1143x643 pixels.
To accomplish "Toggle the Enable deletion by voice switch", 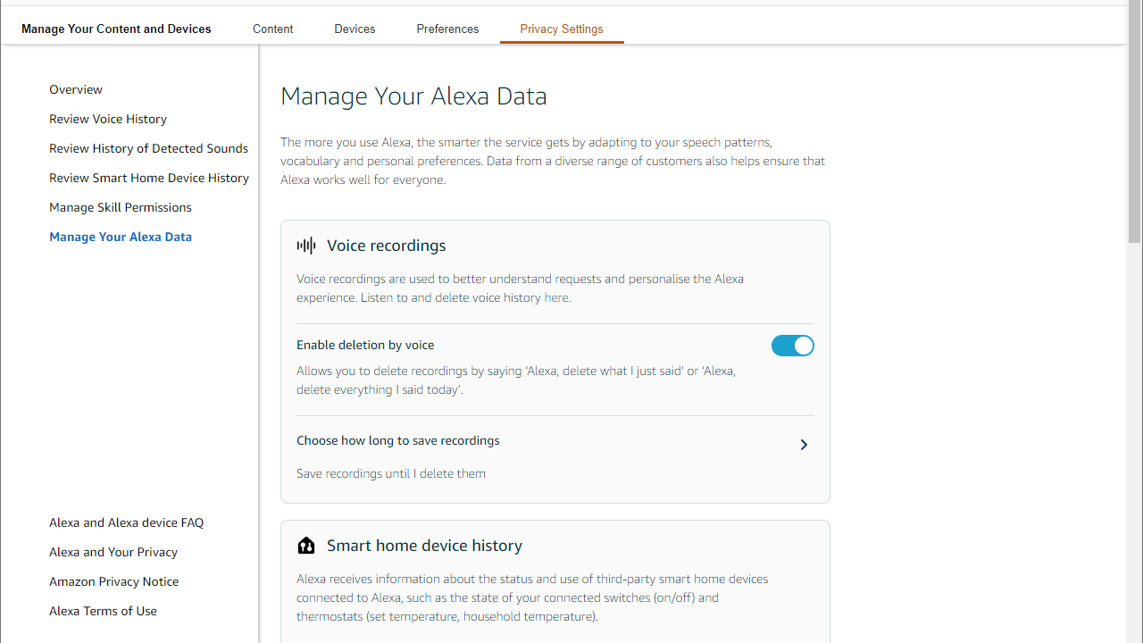I will [x=792, y=346].
